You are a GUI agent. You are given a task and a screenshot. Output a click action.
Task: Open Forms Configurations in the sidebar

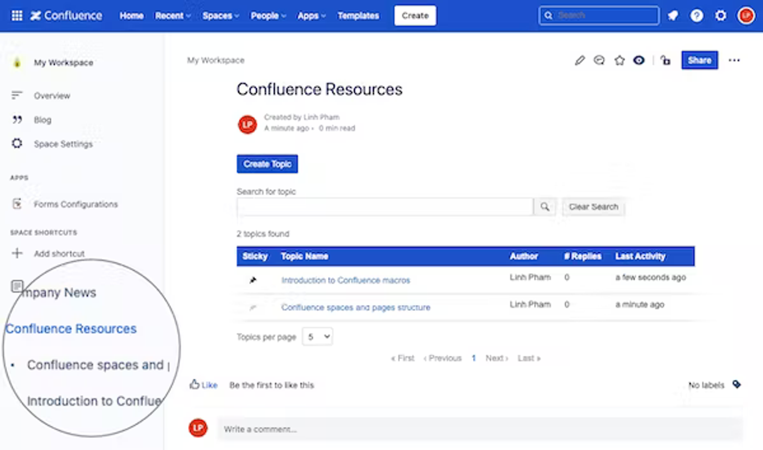coord(76,204)
